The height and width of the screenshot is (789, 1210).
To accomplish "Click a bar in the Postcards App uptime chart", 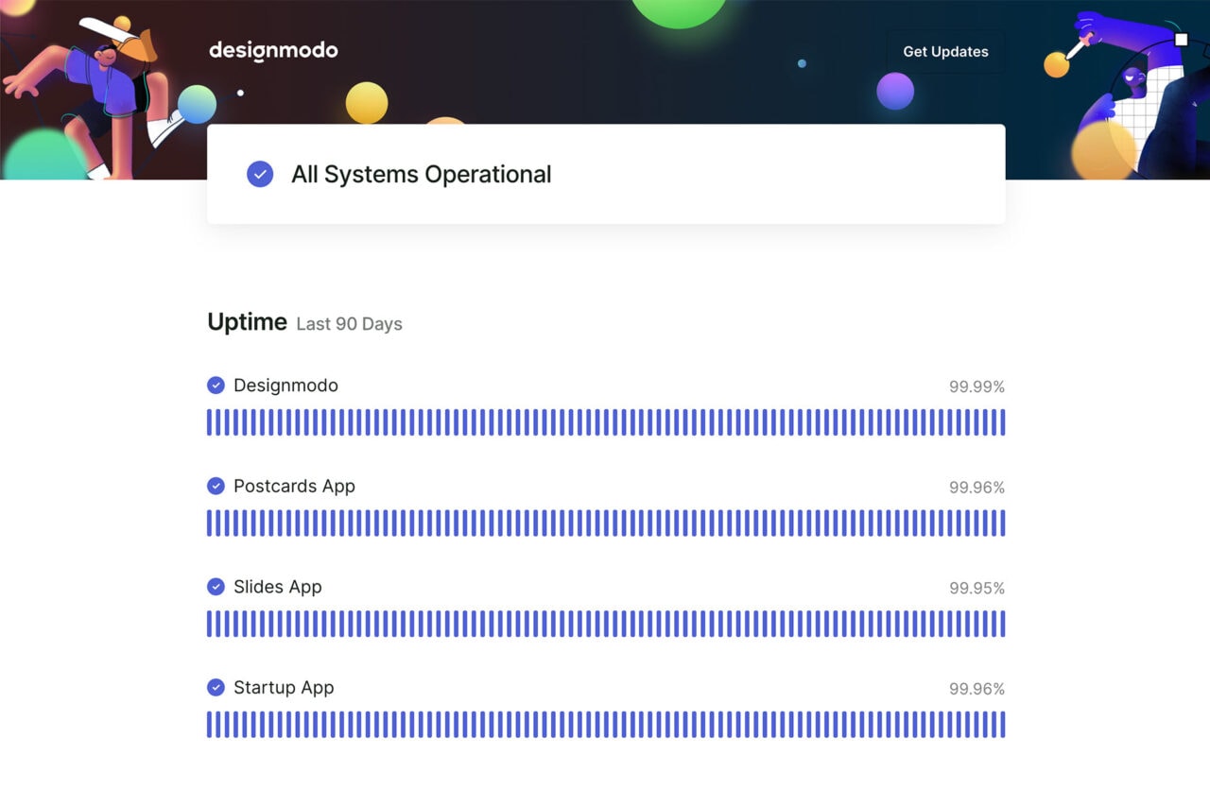I will point(605,523).
